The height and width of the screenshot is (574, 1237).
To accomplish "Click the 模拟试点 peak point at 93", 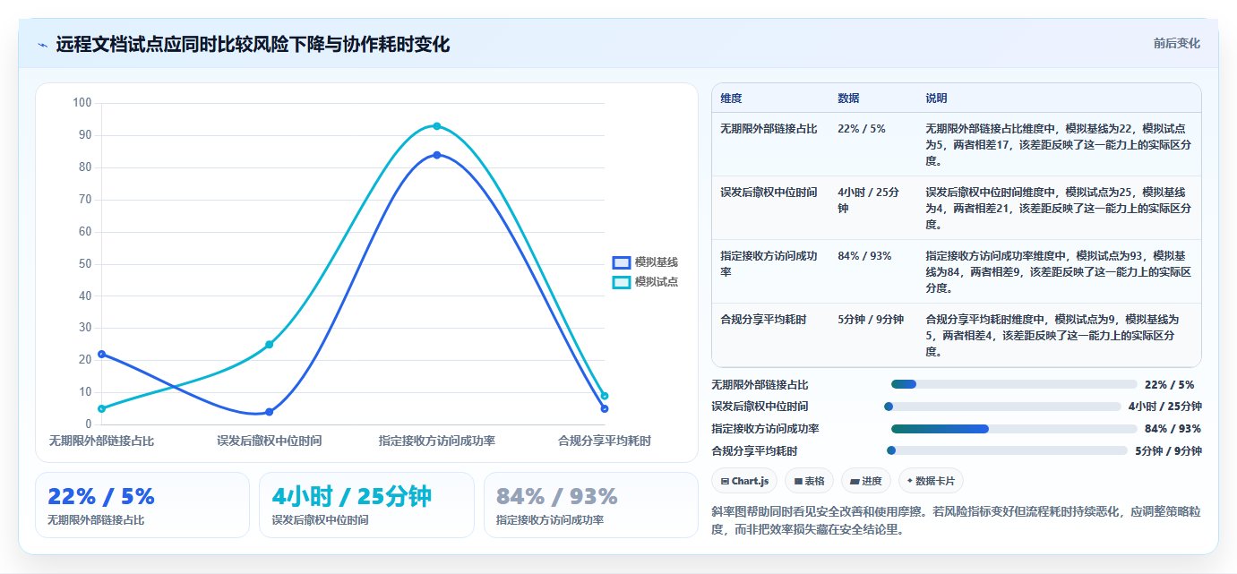I will point(437,126).
